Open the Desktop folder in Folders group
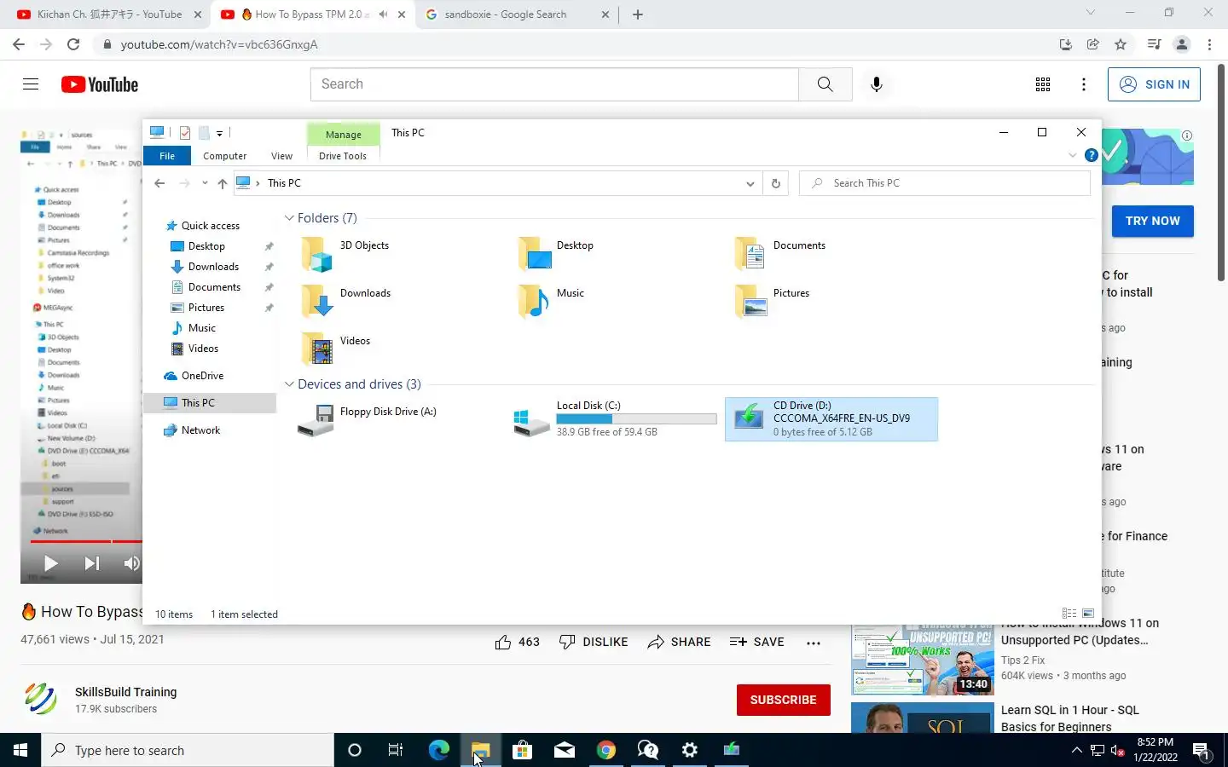 point(535,254)
